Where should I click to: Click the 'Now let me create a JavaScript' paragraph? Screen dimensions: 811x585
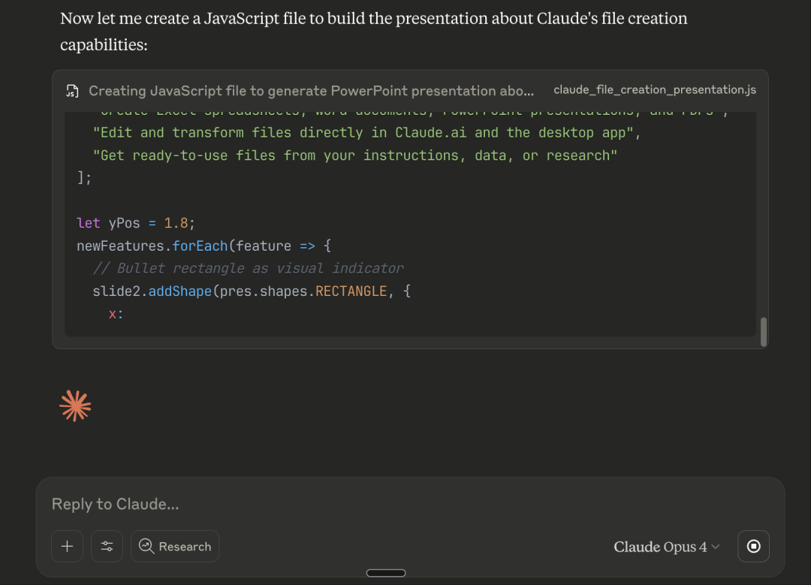(x=374, y=31)
